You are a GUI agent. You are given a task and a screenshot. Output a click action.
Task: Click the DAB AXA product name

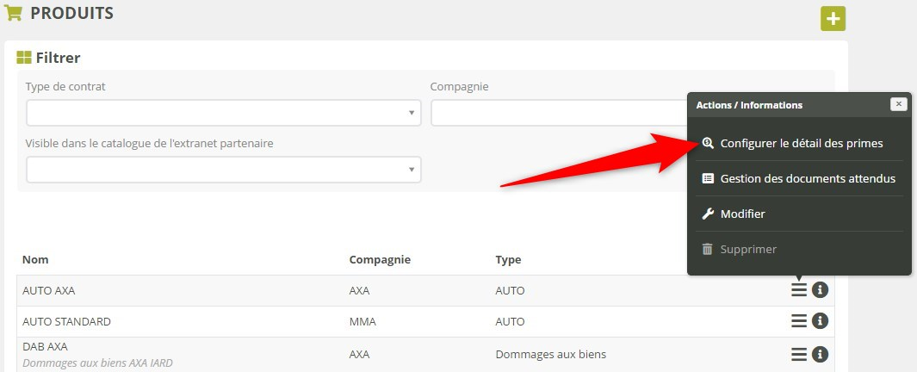coord(45,346)
